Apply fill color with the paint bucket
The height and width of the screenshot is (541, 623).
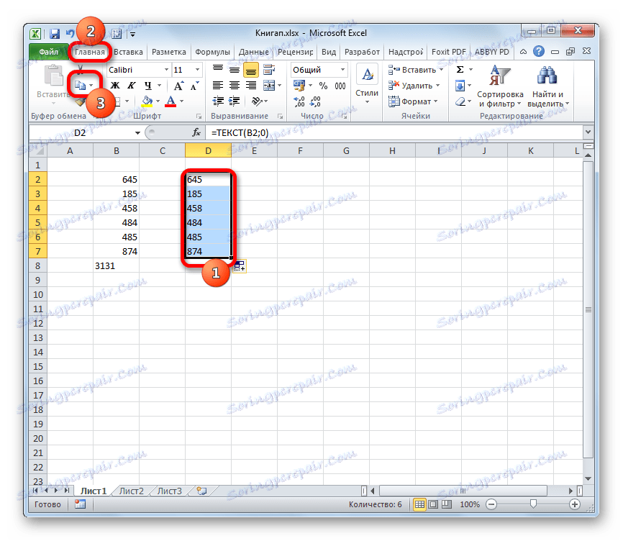click(x=147, y=101)
